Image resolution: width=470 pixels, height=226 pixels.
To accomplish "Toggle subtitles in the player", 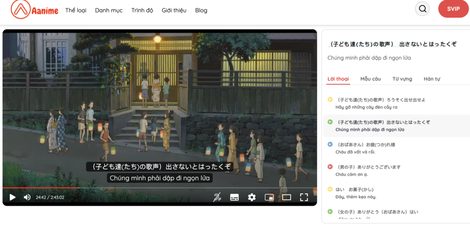I will tap(235, 197).
